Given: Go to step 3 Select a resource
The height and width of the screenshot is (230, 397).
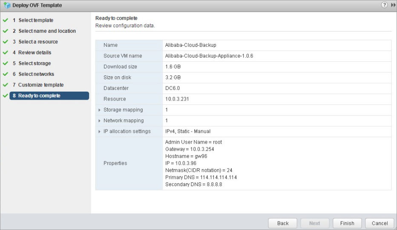Looking at the screenshot, I should coord(35,42).
